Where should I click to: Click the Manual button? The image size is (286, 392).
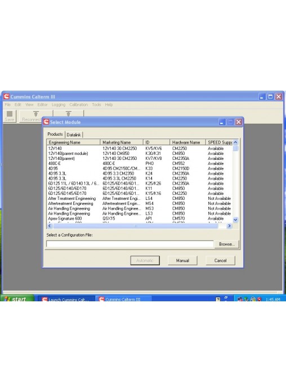click(x=182, y=261)
